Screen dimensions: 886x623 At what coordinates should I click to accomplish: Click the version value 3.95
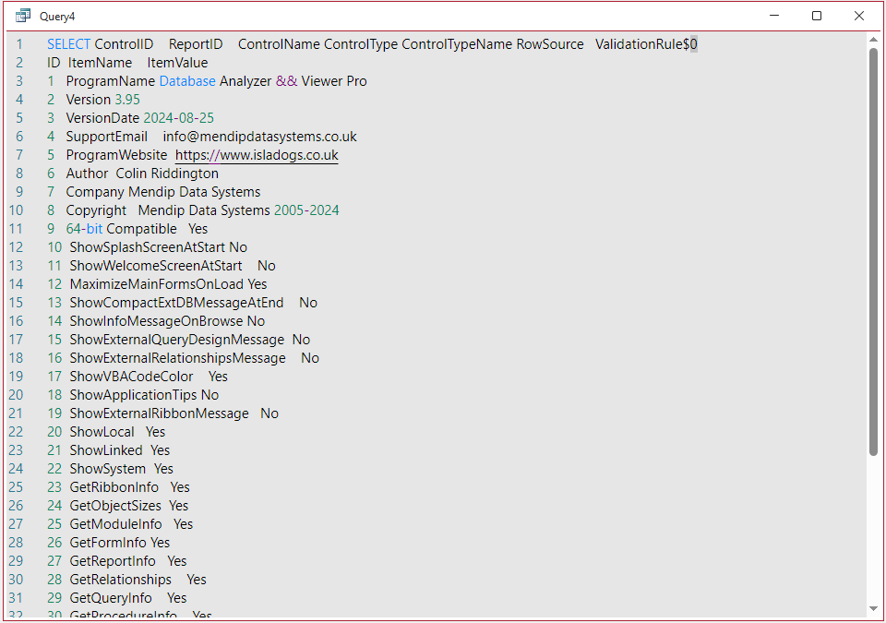coord(127,100)
